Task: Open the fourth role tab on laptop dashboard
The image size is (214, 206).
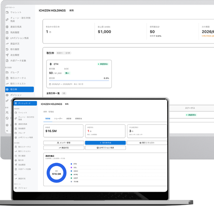Action: click(79, 118)
